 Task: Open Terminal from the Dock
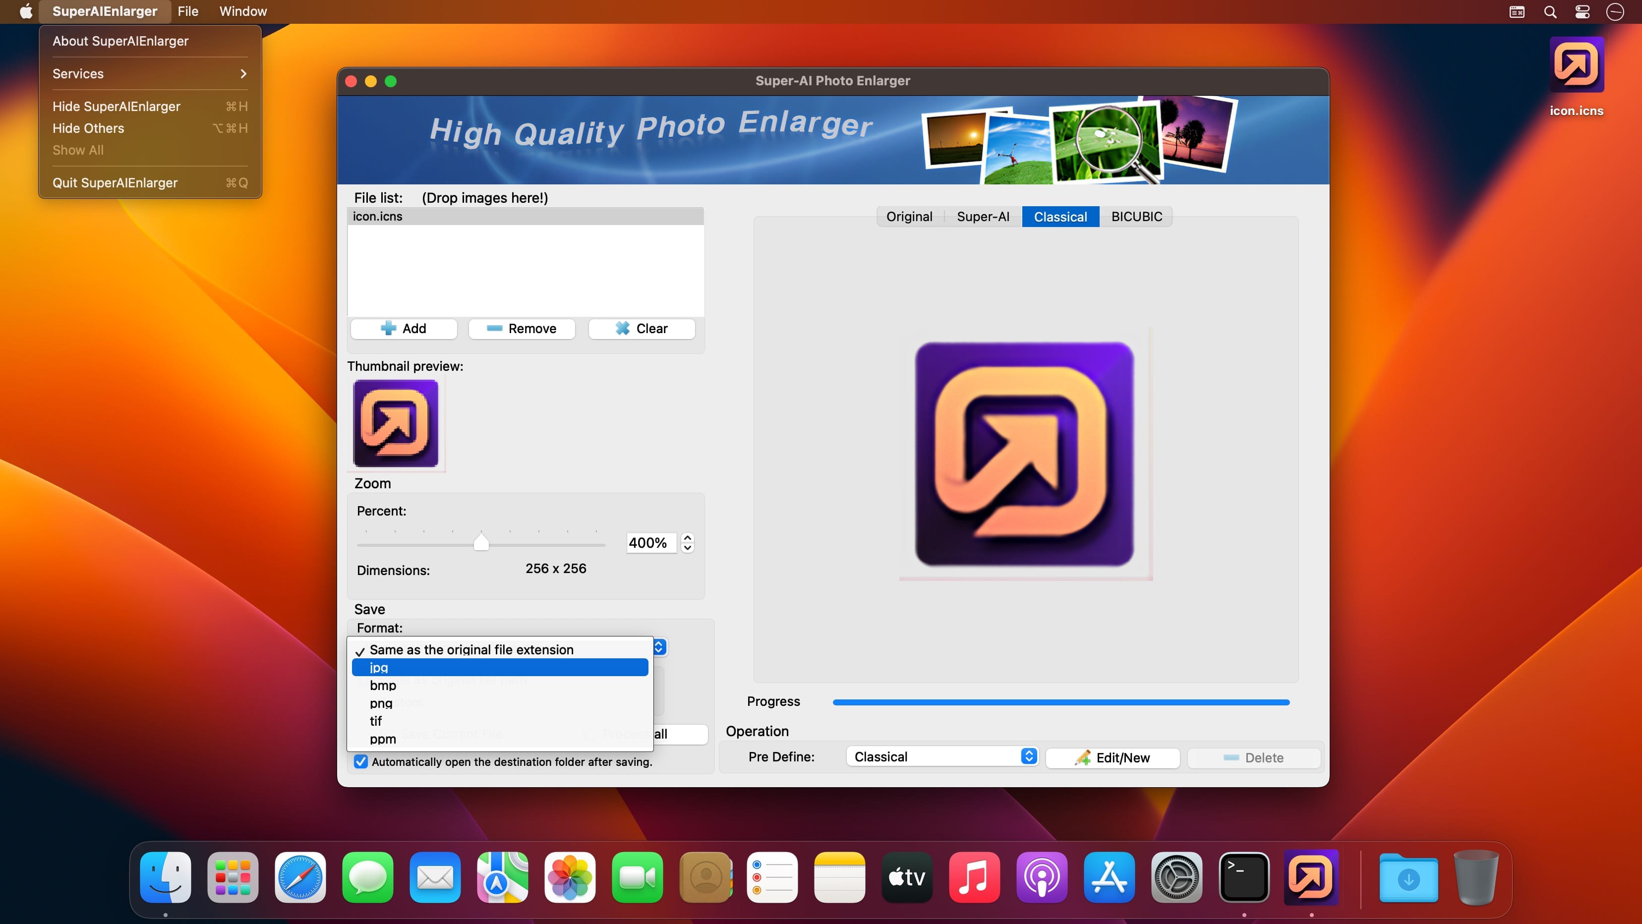(x=1244, y=877)
